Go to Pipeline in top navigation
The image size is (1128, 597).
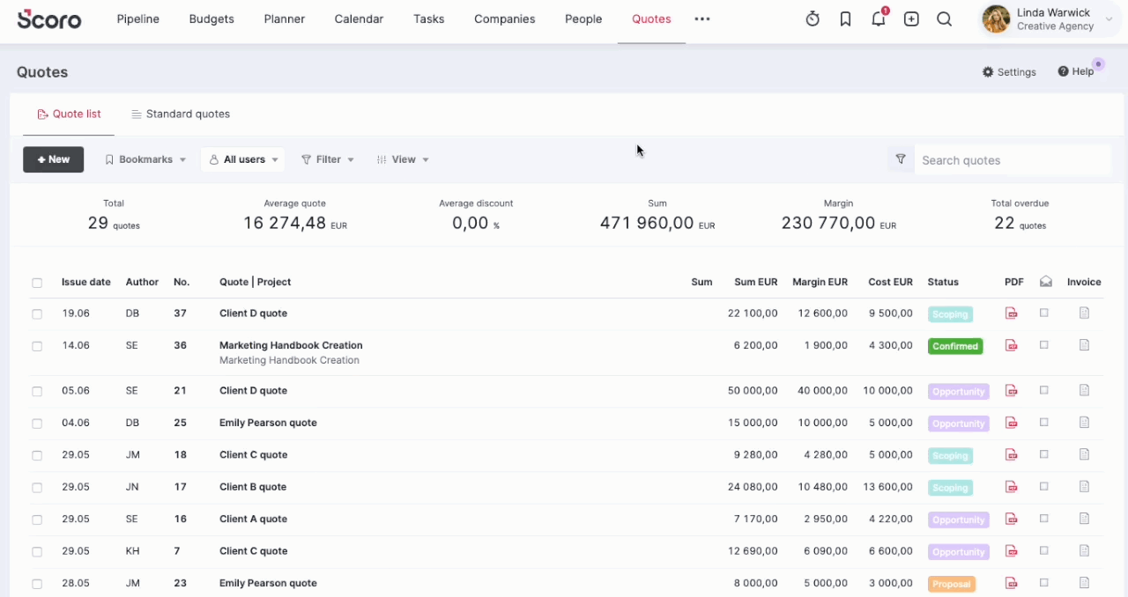click(138, 18)
